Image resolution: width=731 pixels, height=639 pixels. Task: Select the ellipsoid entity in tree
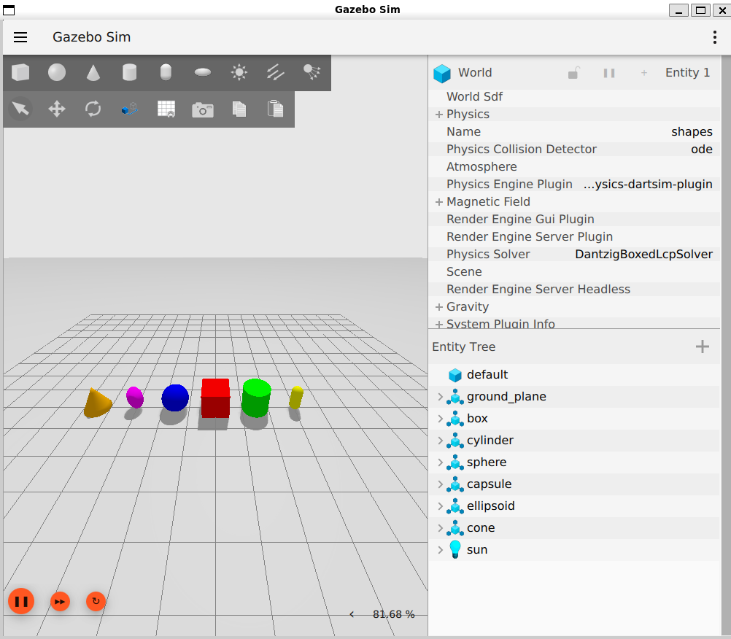pos(490,506)
